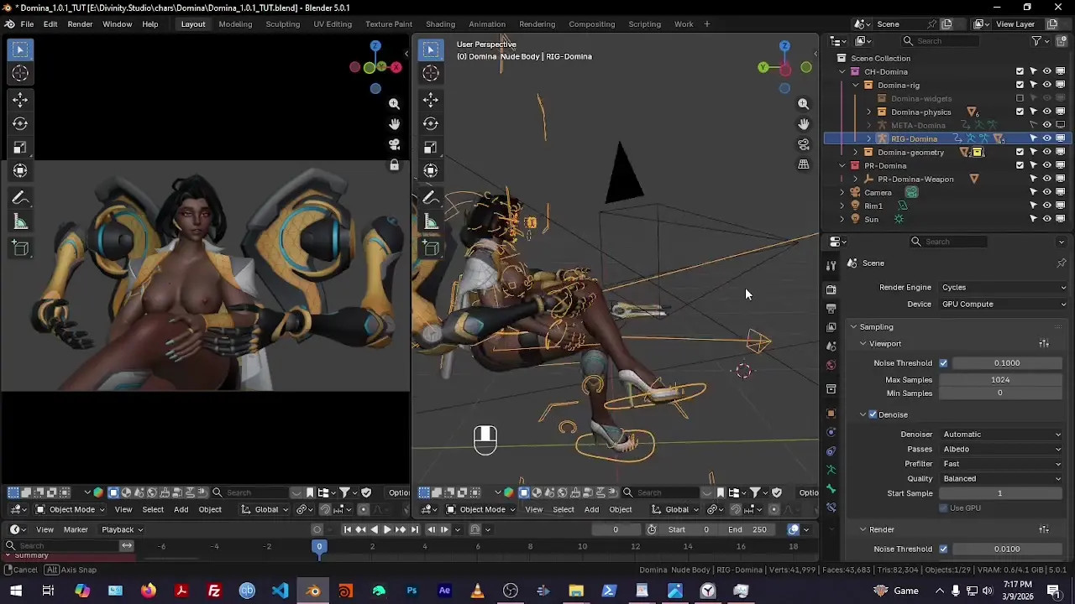
Task: Open the Object menu in the 3D viewport
Action: click(620, 509)
